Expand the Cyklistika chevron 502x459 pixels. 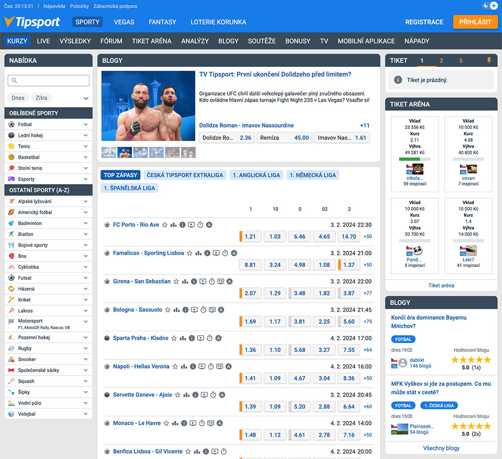point(85,266)
